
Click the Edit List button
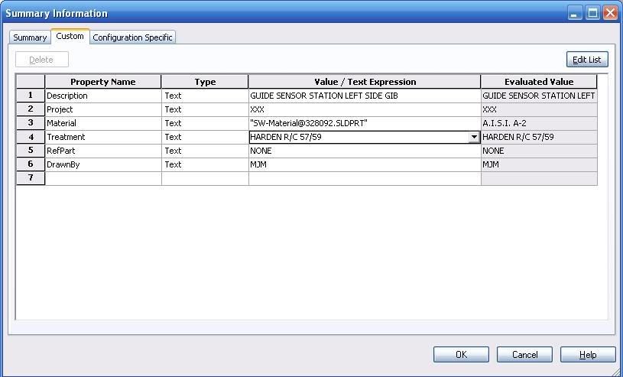tap(586, 60)
